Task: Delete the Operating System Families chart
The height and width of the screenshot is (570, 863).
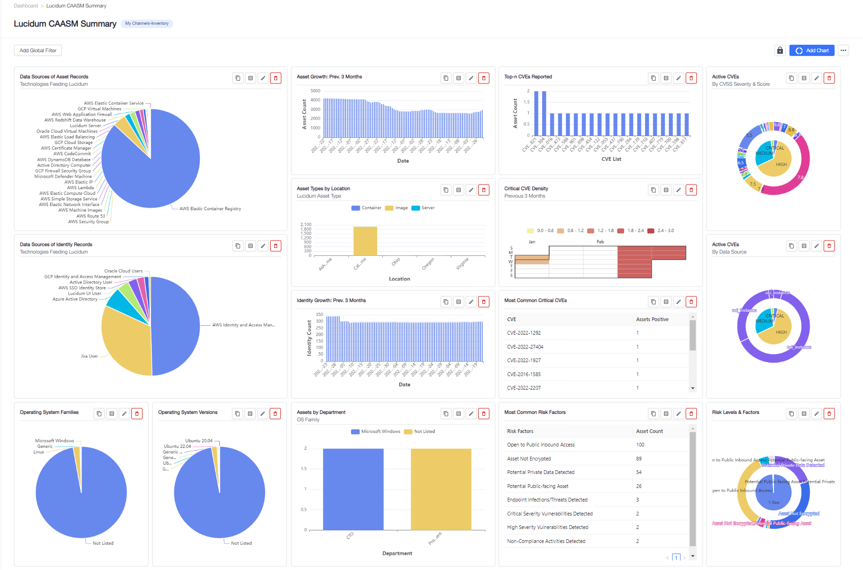Action: (x=137, y=414)
